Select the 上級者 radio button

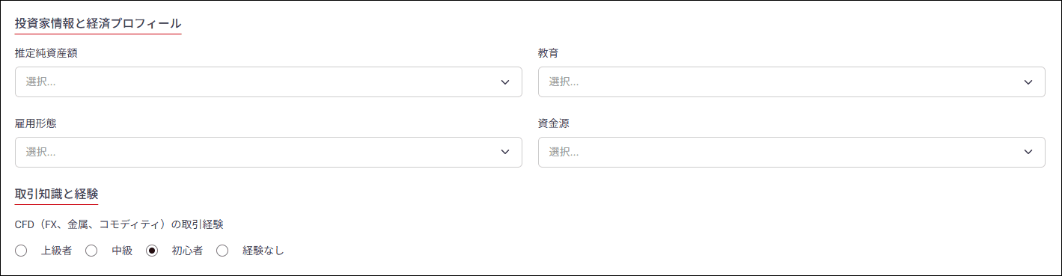tap(21, 251)
